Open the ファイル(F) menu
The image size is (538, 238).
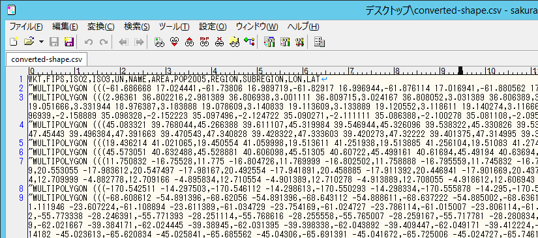coord(25,27)
